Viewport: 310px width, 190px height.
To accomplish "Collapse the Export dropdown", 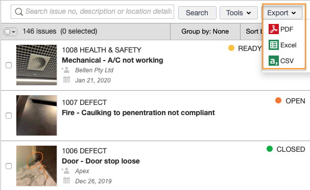I will 282,13.
